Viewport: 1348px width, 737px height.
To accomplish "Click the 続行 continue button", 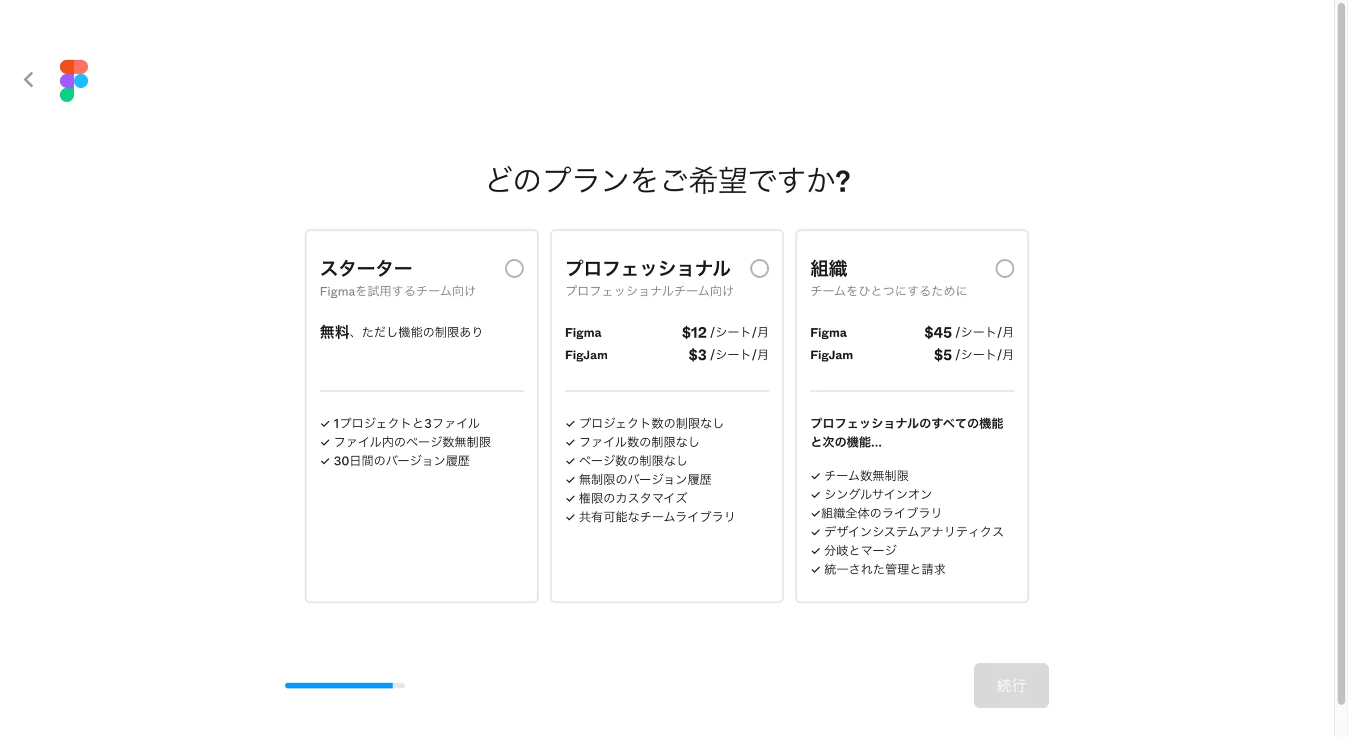I will pos(1011,685).
